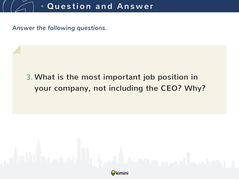Click the word "Answer" in the header title
The width and height of the screenshot is (239, 179).
(135, 6)
